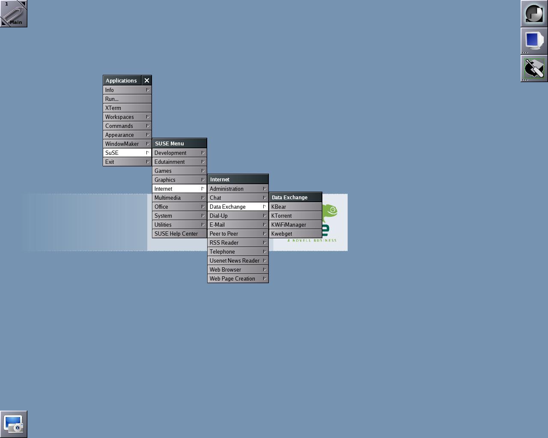The height and width of the screenshot is (438, 548).
Task: Click the screenshot camera appicon
Action: (14, 424)
